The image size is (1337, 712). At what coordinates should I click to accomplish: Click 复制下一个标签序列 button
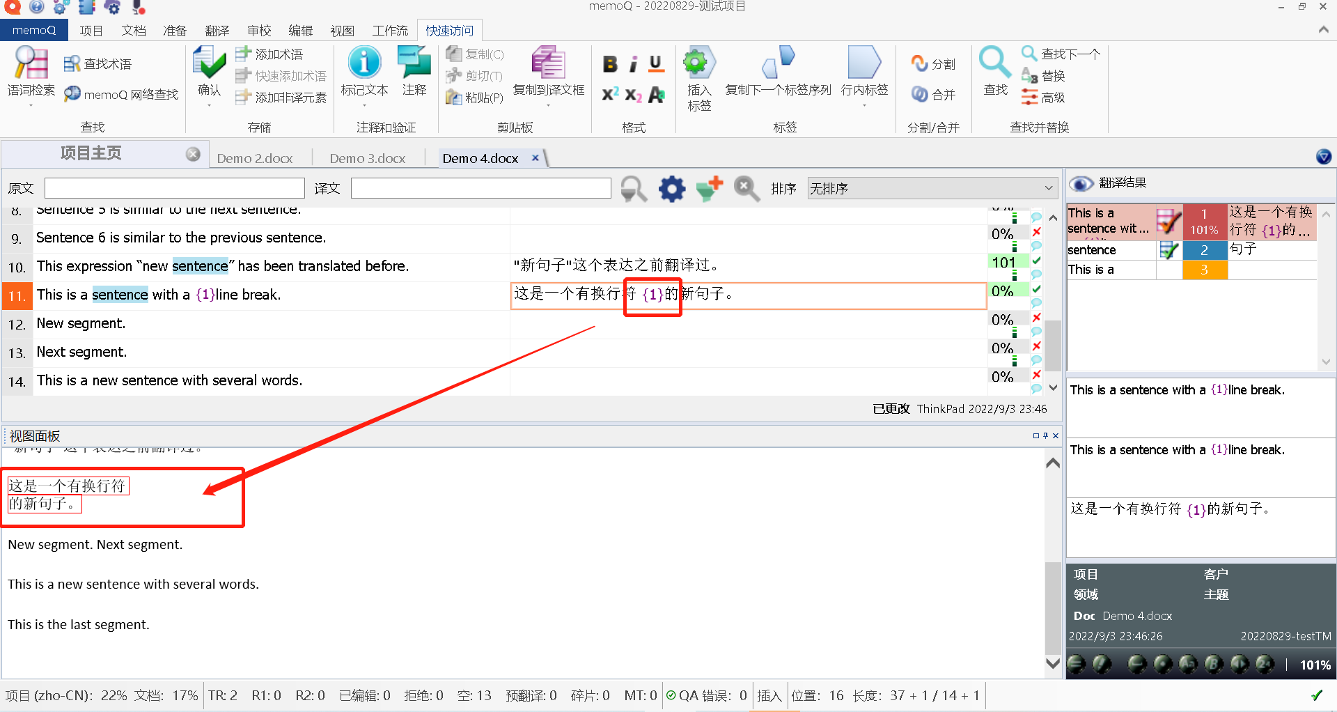coord(778,72)
